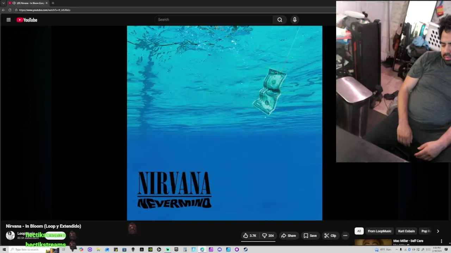Screen dimensions: 451x253
Task: Save the video to a playlist
Action: [x=310, y=235]
